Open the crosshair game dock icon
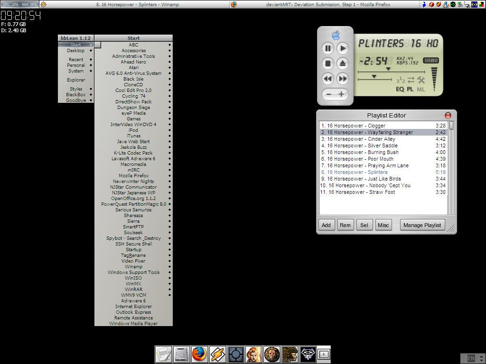 click(x=236, y=355)
